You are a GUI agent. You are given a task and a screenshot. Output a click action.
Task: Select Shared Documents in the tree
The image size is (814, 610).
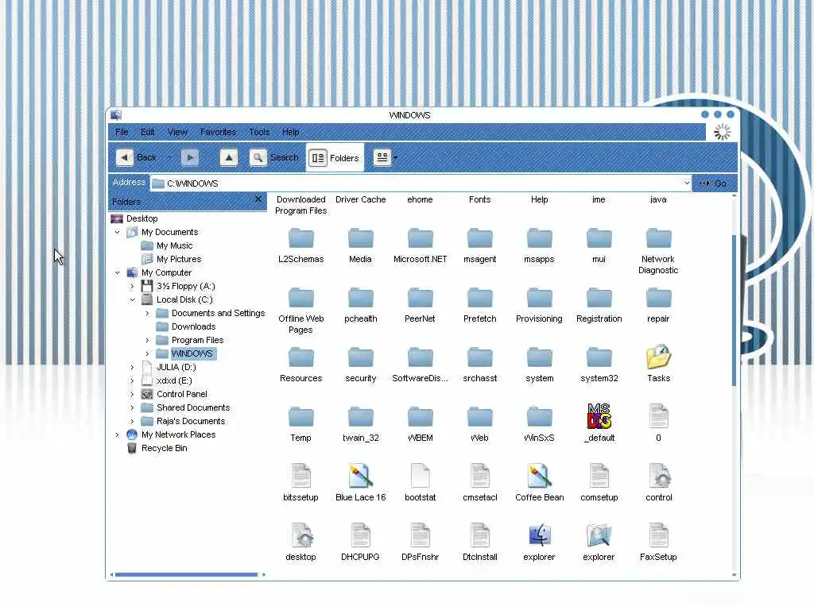(x=193, y=407)
